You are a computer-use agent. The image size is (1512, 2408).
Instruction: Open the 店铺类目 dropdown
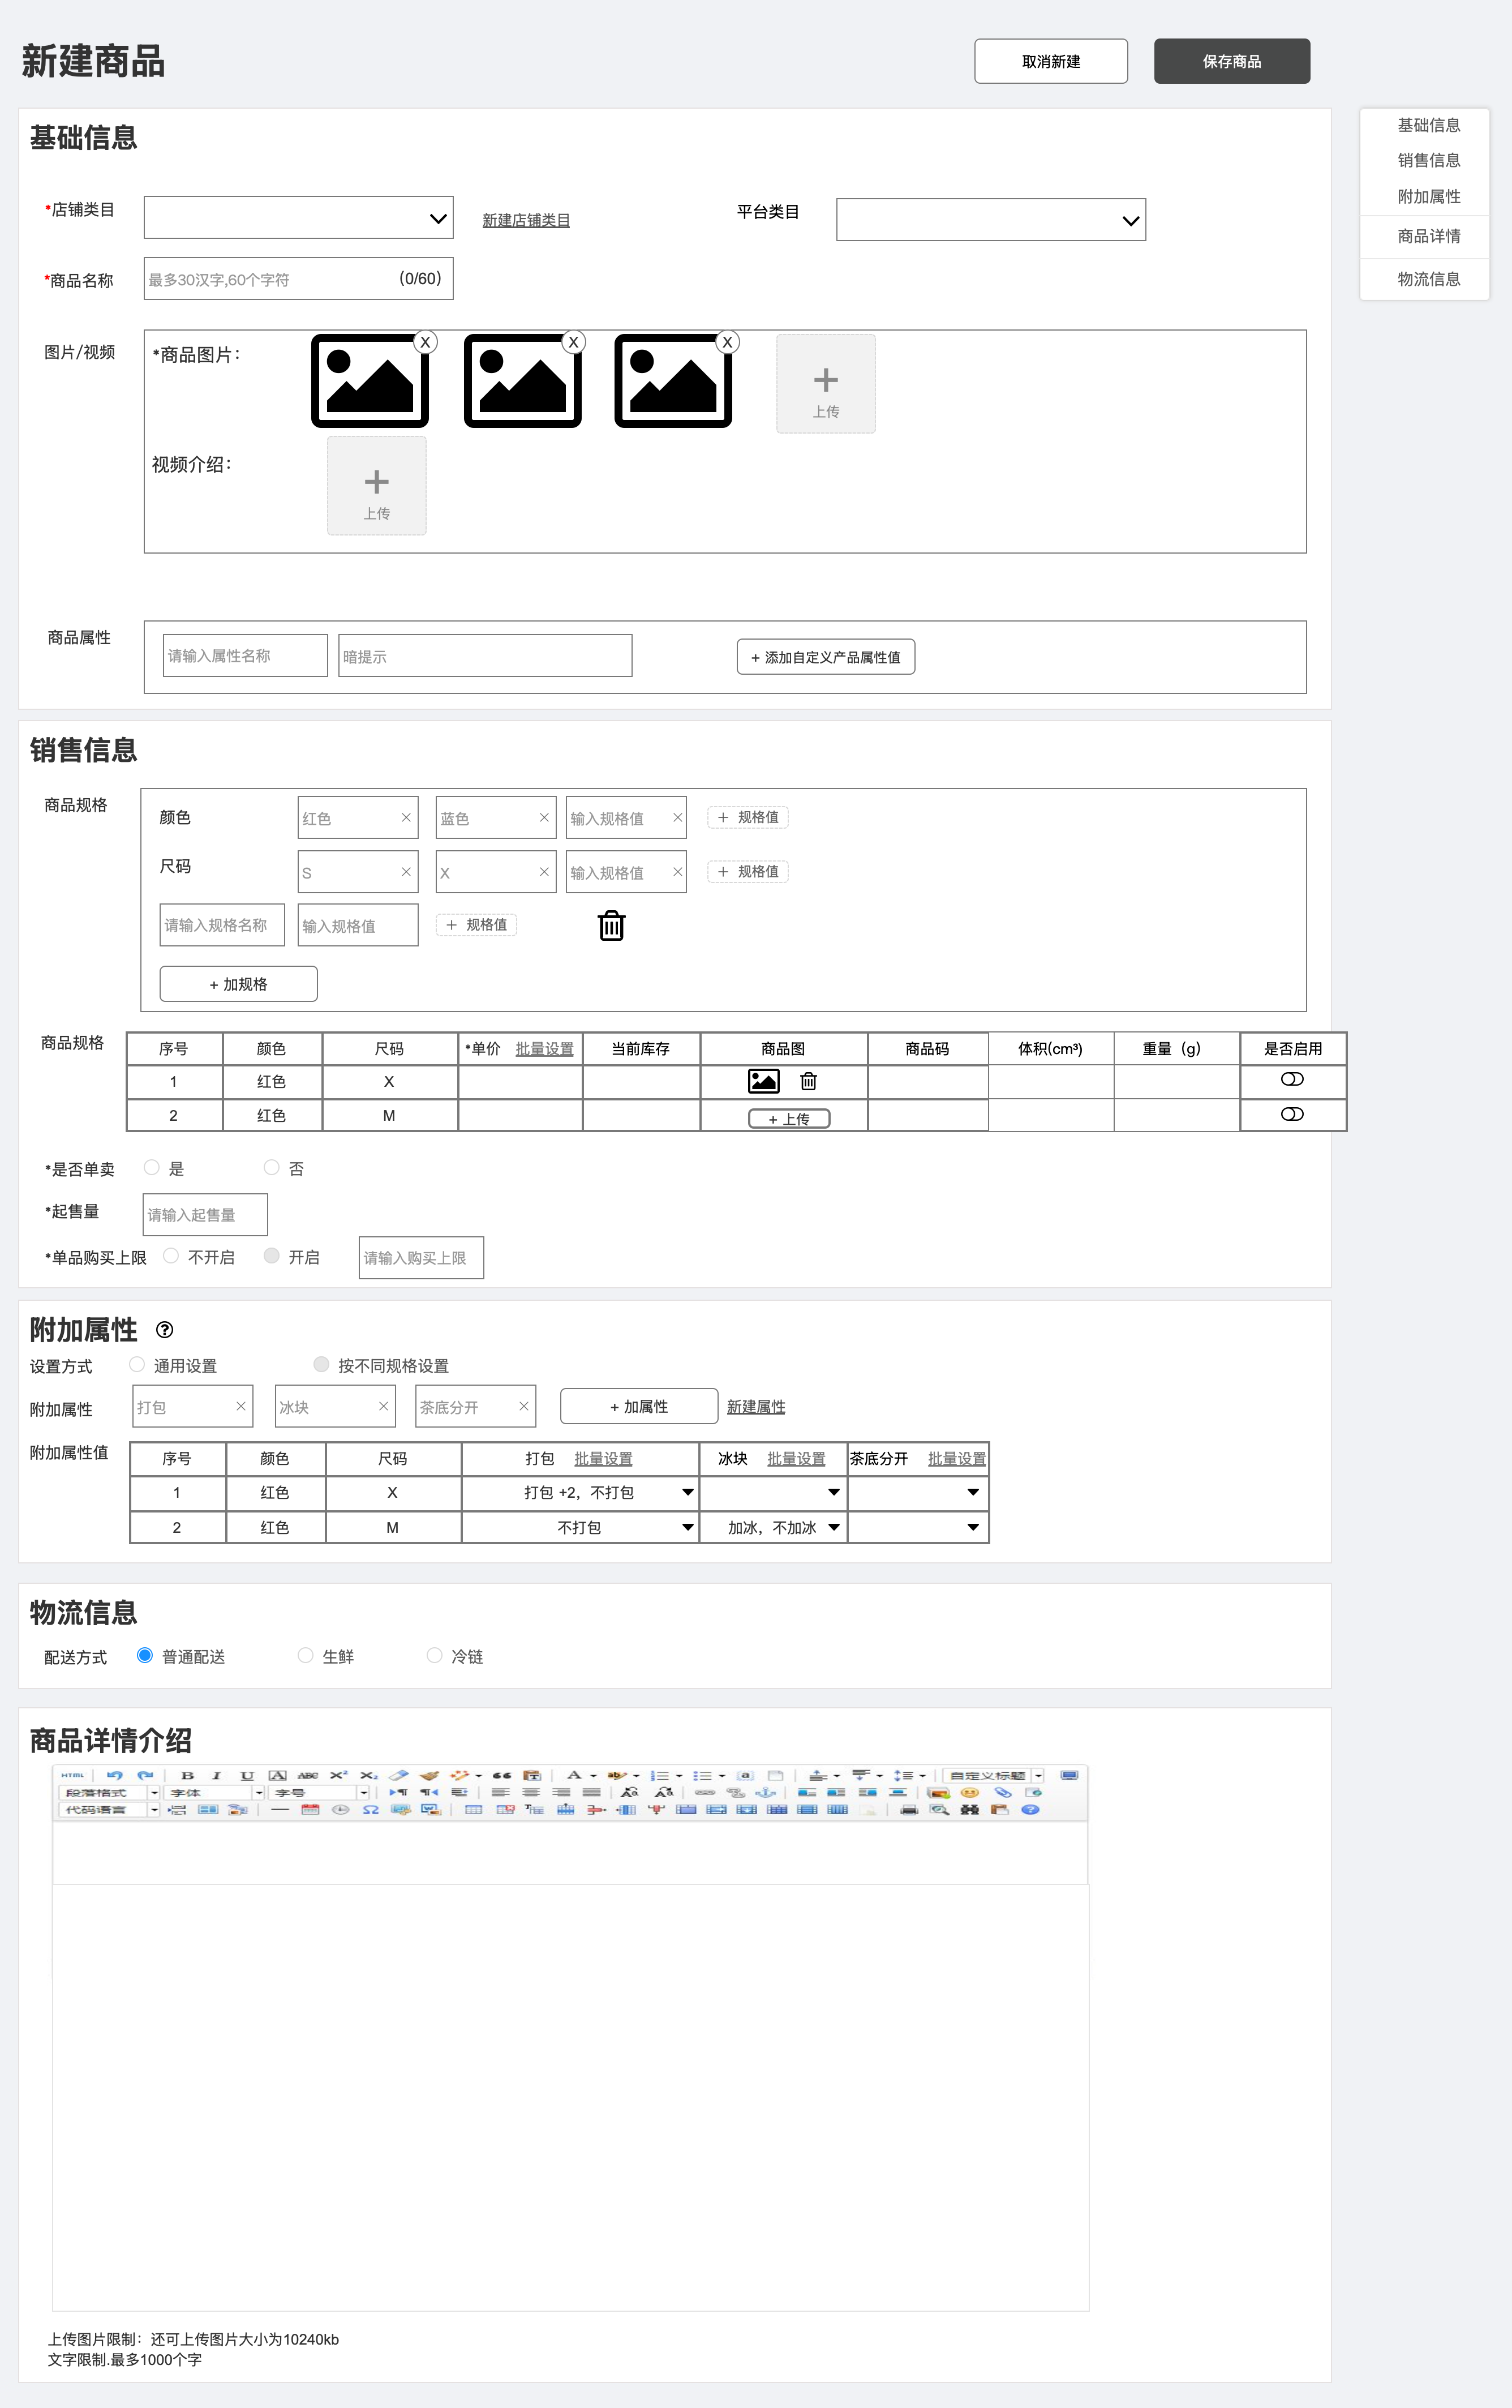298,218
